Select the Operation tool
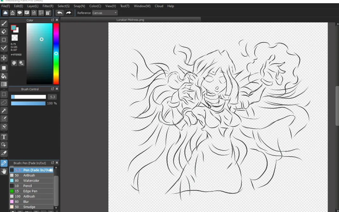The image size is (339, 212). click(4, 145)
